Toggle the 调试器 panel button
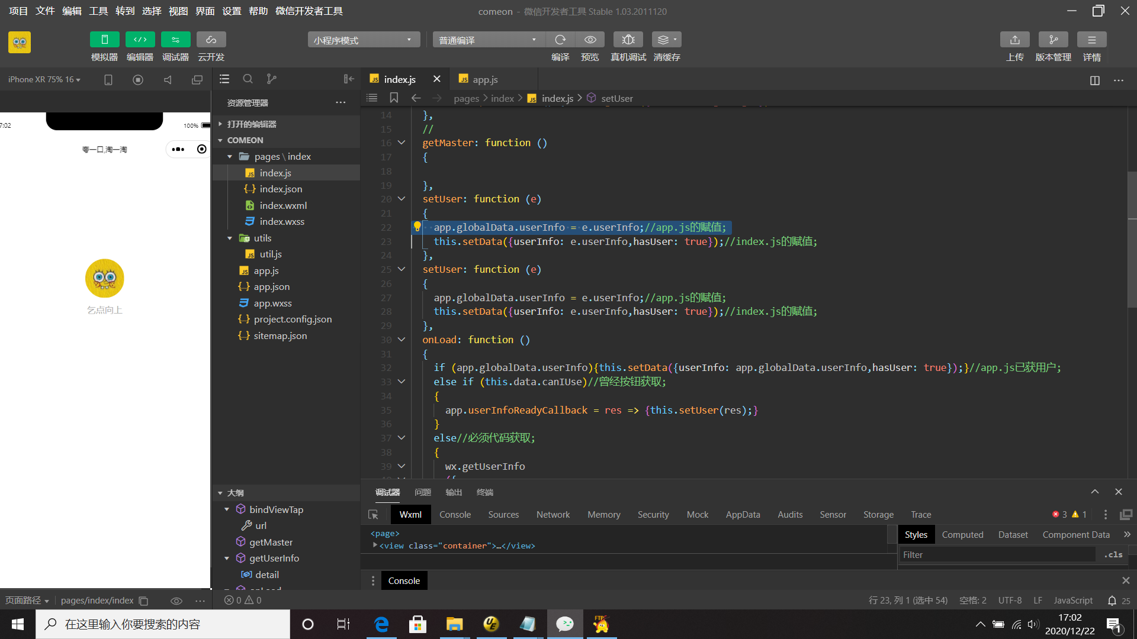 pyautogui.click(x=175, y=40)
